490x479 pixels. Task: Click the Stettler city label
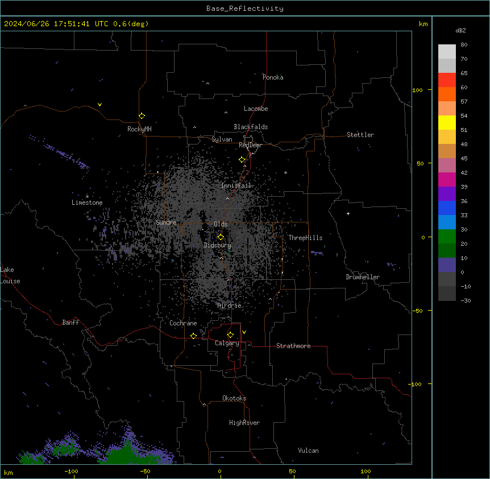pos(360,135)
